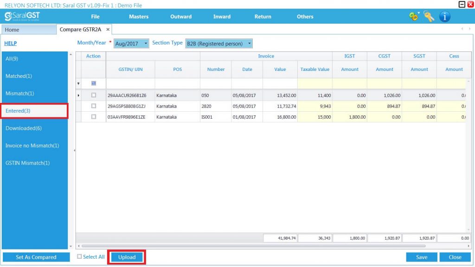Click the Save button
The height and width of the screenshot is (267, 475).
[x=421, y=257]
